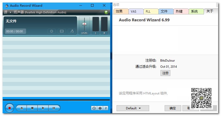
Task: Maximize the Audio Record Wizard window
Action: (92, 6)
